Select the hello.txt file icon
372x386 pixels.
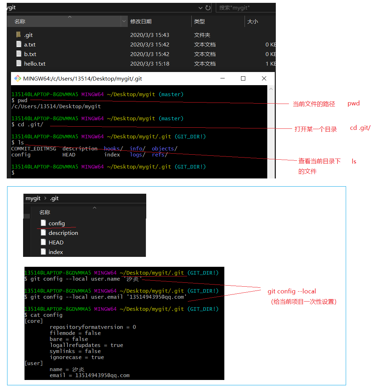(19, 64)
